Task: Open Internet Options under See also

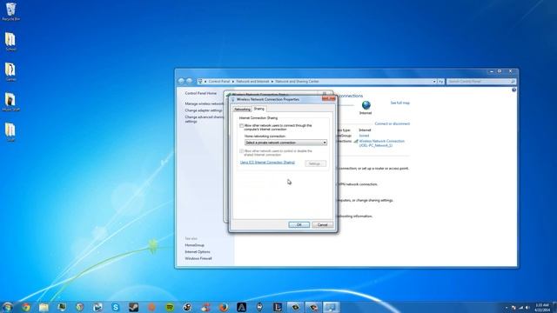Action: pyautogui.click(x=198, y=251)
